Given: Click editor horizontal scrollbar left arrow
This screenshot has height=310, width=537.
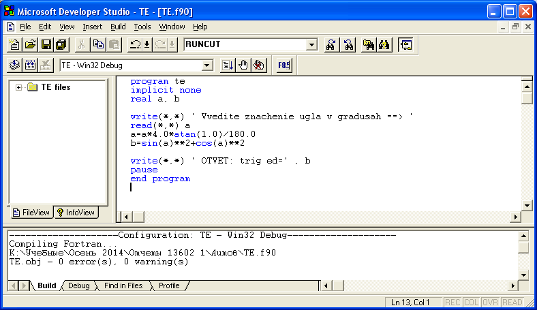Looking at the screenshot, I should (127, 217).
